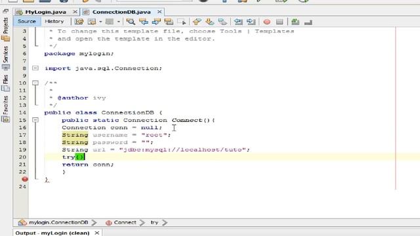Image resolution: width=420 pixels, height=236 pixels.
Task: Click the Services panel icon in sidebar
Action: point(6,67)
